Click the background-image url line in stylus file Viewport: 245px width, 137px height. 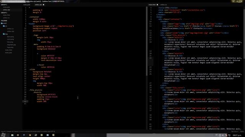(53, 26)
